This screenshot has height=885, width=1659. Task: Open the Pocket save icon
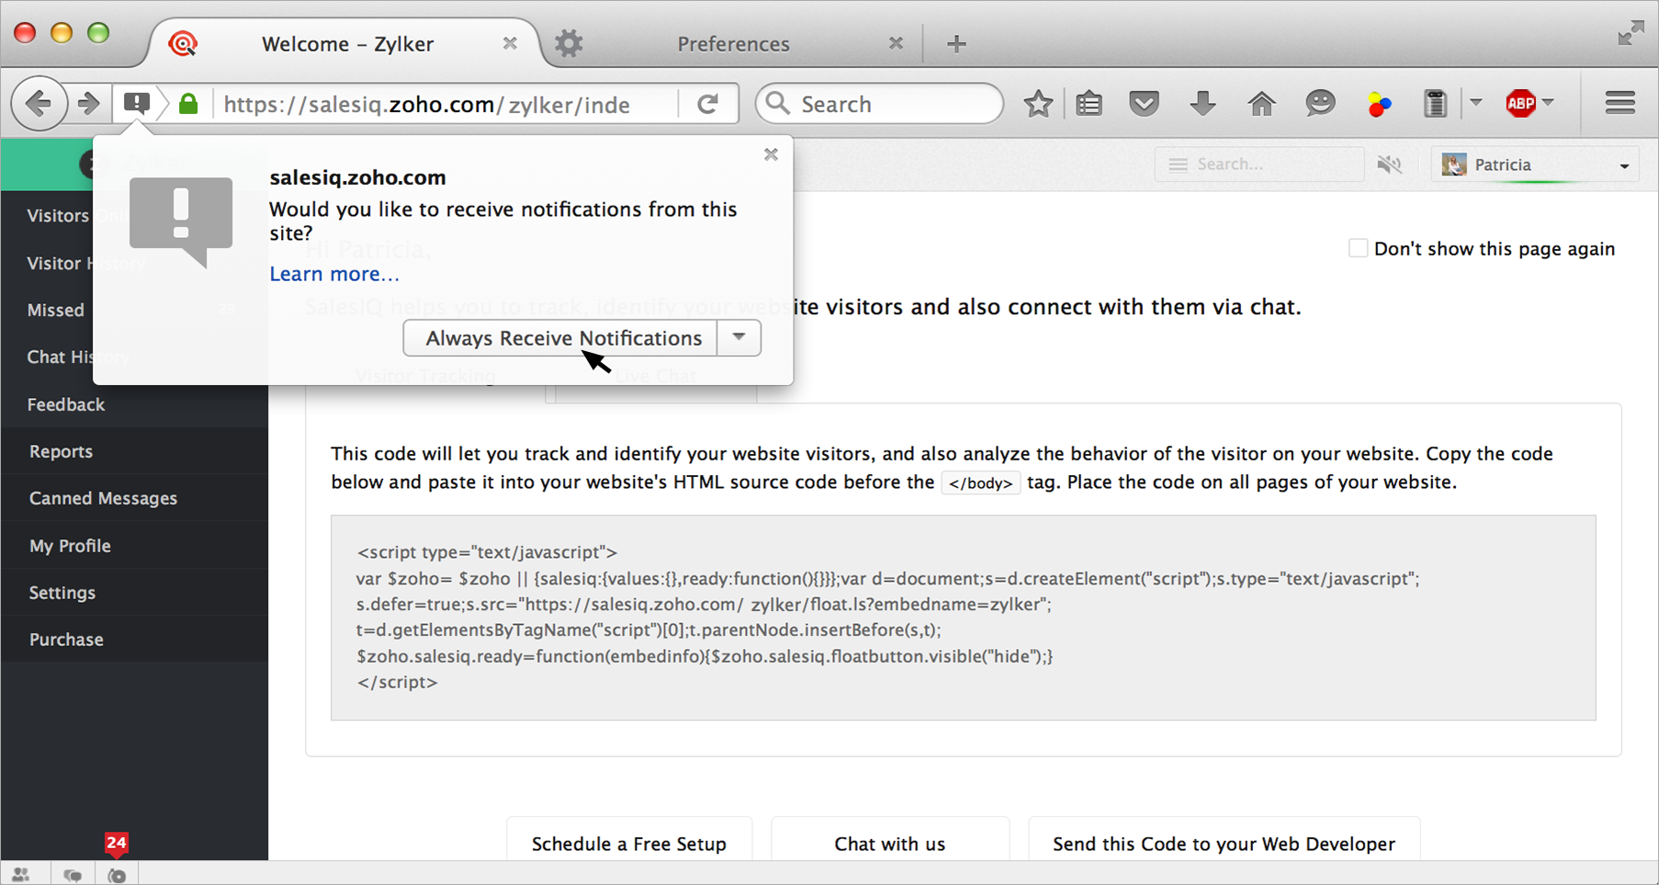point(1144,104)
